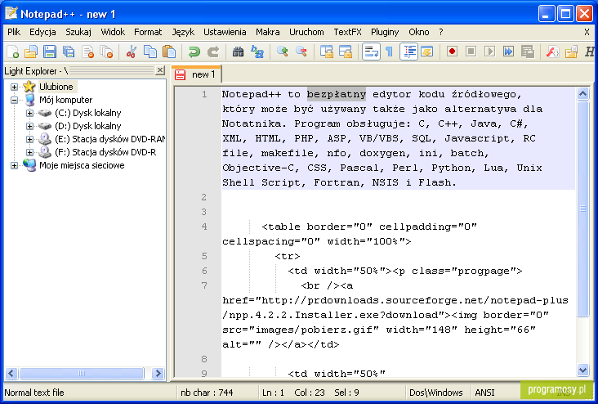Open the Plik menu
This screenshot has height=404, width=598.
click(x=14, y=32)
